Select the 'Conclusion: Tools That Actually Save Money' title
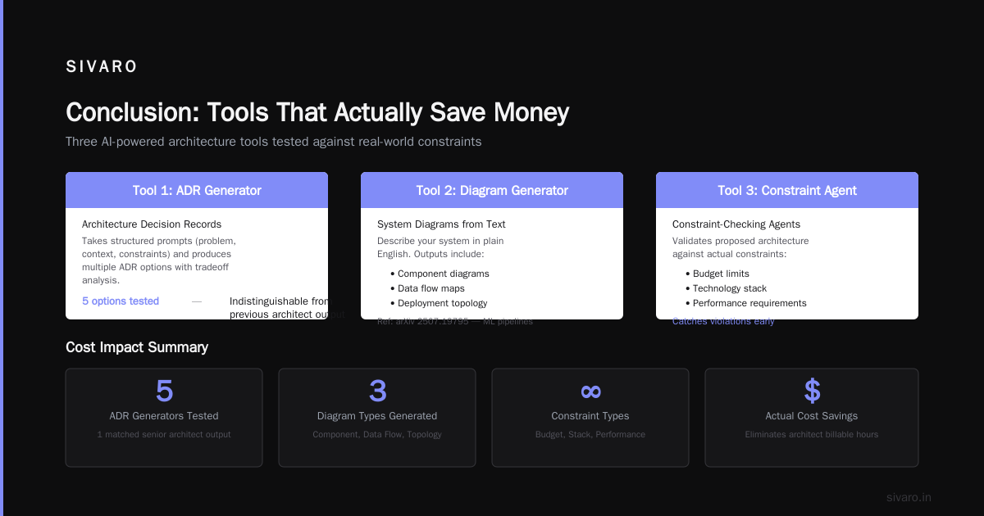The image size is (984, 516). coord(317,112)
